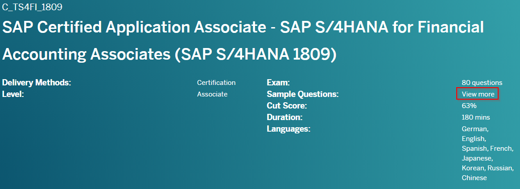Click the Delivery Methods label
The image size is (520, 189).
37,82
